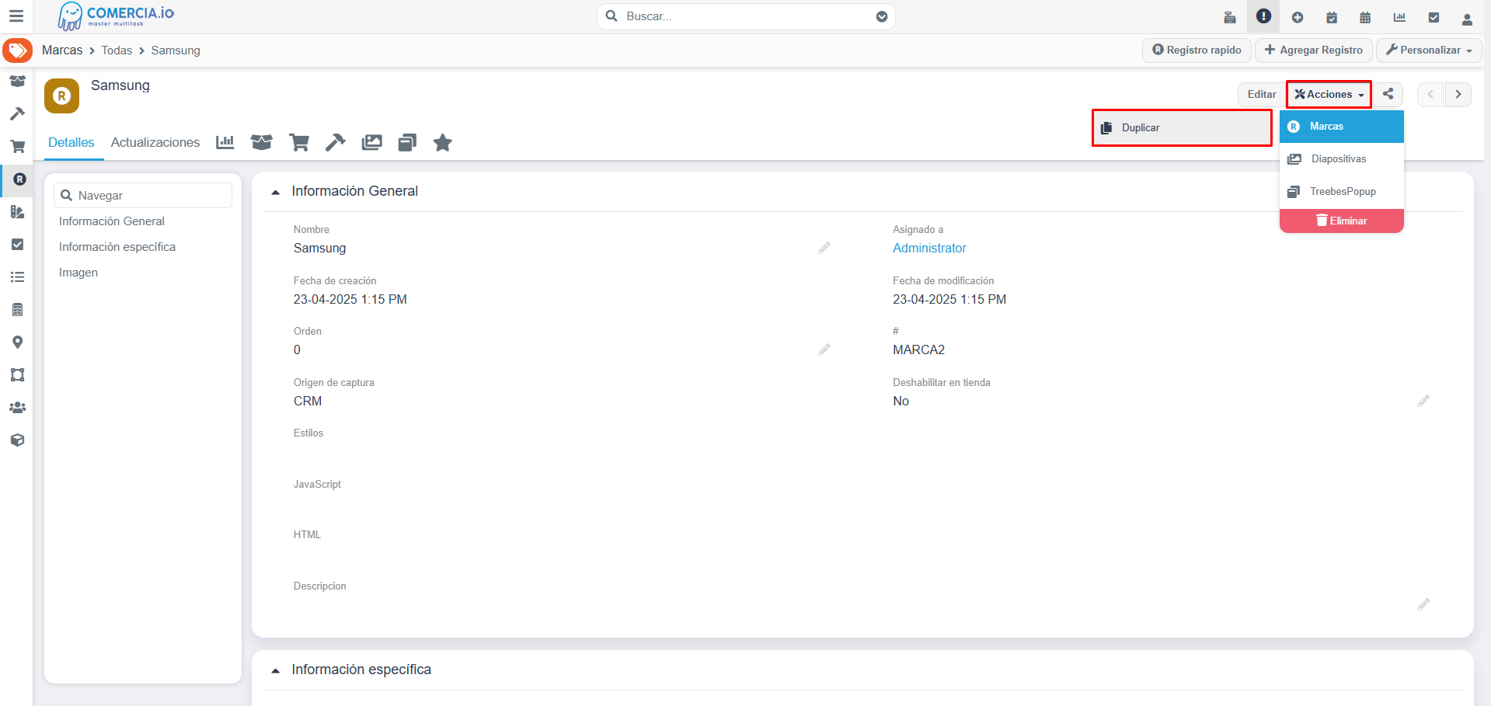This screenshot has width=1491, height=706.
Task: Click the share icon next to Acciones
Action: click(x=1388, y=94)
